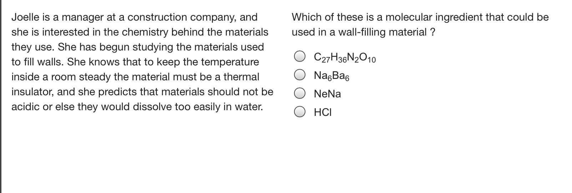Click the NeNa answer label
The image size is (572, 193).
(327, 94)
